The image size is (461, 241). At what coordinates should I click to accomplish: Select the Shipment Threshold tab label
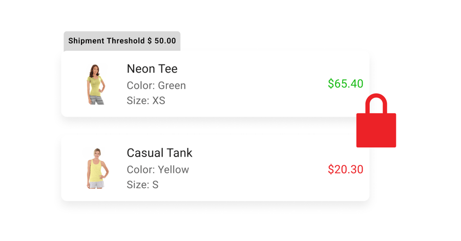122,41
